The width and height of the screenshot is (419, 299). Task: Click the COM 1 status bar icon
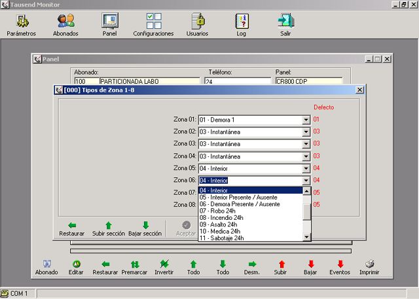(x=5, y=293)
